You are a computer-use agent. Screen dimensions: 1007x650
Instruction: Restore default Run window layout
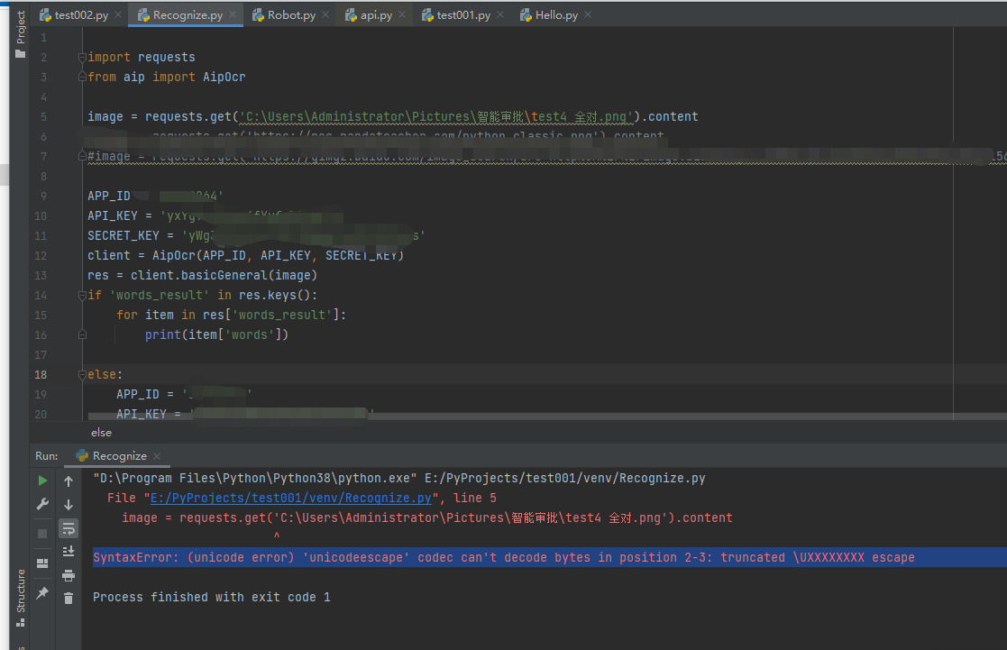41,563
